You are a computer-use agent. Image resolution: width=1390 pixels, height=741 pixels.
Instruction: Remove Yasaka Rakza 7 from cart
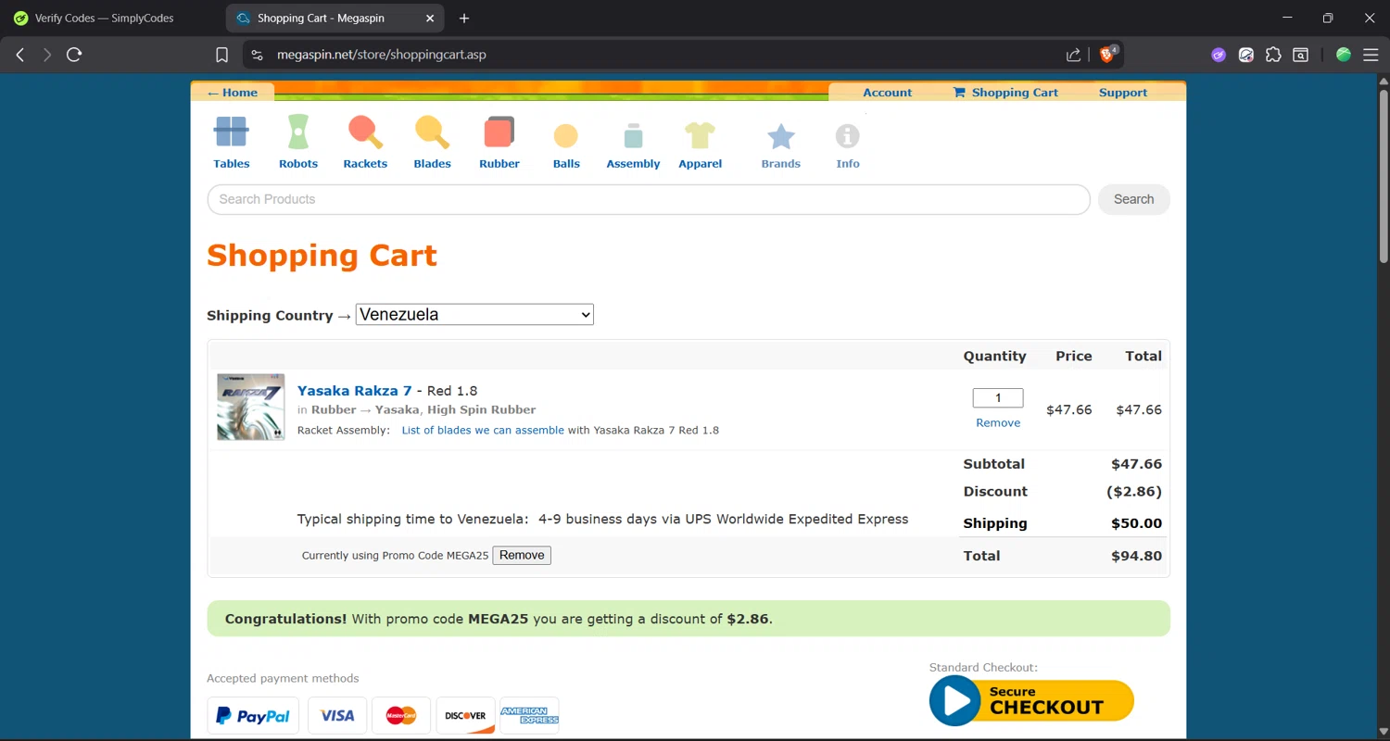coord(998,422)
